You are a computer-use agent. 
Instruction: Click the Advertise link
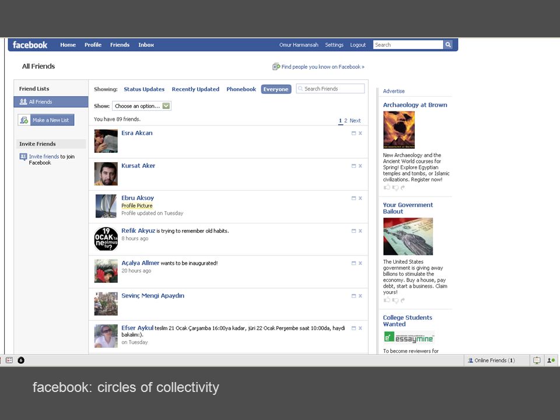pyautogui.click(x=394, y=91)
